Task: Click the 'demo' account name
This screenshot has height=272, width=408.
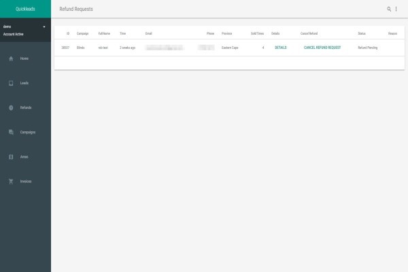Action: (7, 27)
